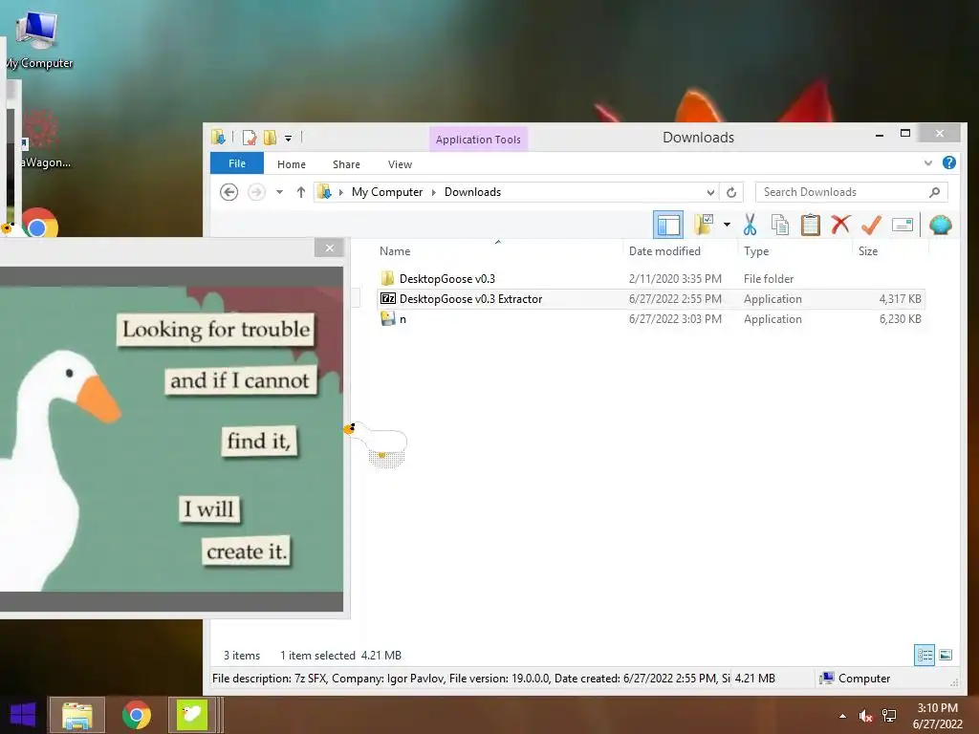Open Explorer Help question mark

949,162
